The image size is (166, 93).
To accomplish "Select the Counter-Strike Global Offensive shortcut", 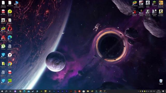I will (161, 4).
